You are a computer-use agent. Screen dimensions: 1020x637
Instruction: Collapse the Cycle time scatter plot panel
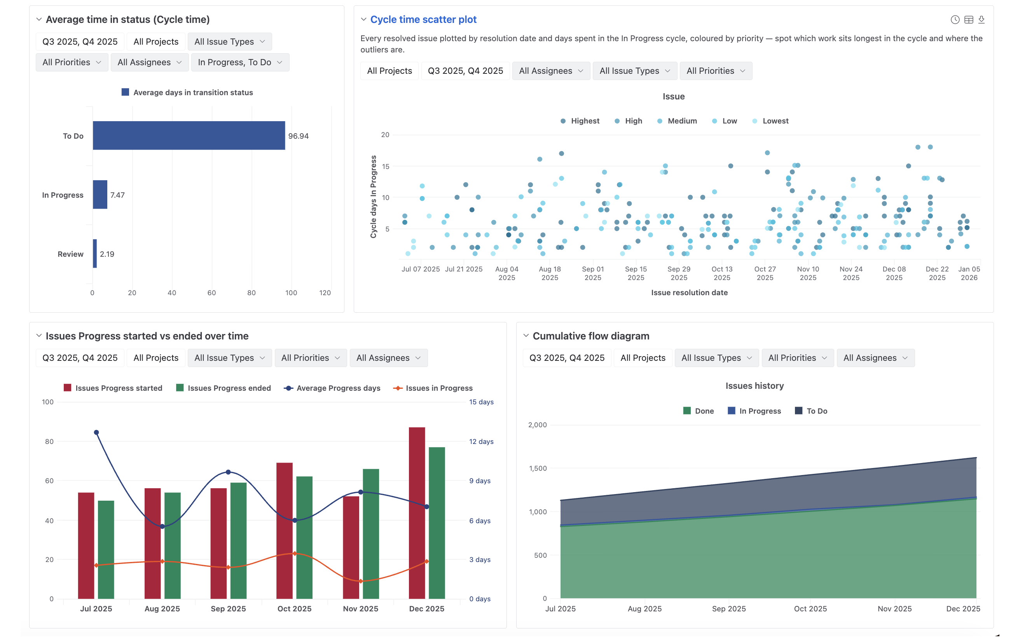point(363,19)
